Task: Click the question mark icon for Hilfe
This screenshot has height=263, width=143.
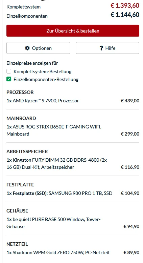Action: [101, 48]
